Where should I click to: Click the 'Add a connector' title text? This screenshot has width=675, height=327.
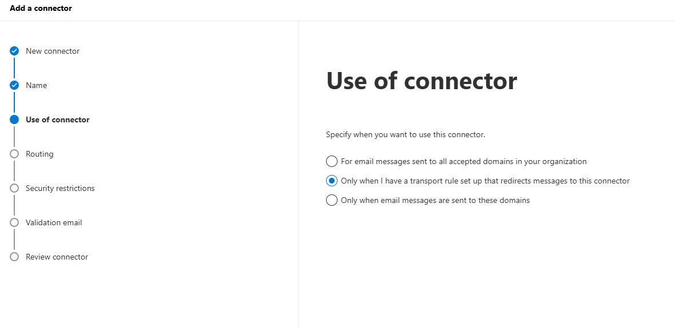point(41,8)
